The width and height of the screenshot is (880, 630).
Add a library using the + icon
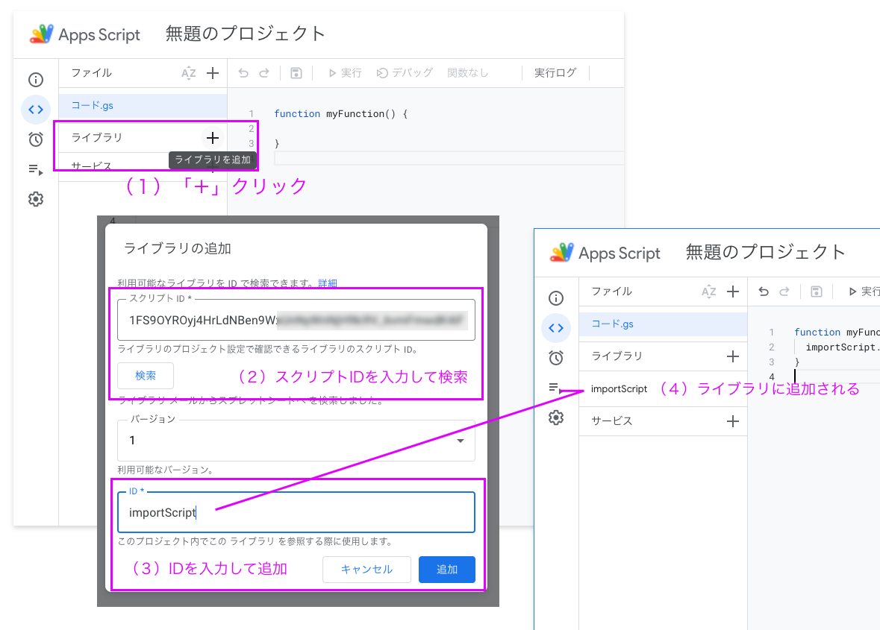click(x=212, y=138)
